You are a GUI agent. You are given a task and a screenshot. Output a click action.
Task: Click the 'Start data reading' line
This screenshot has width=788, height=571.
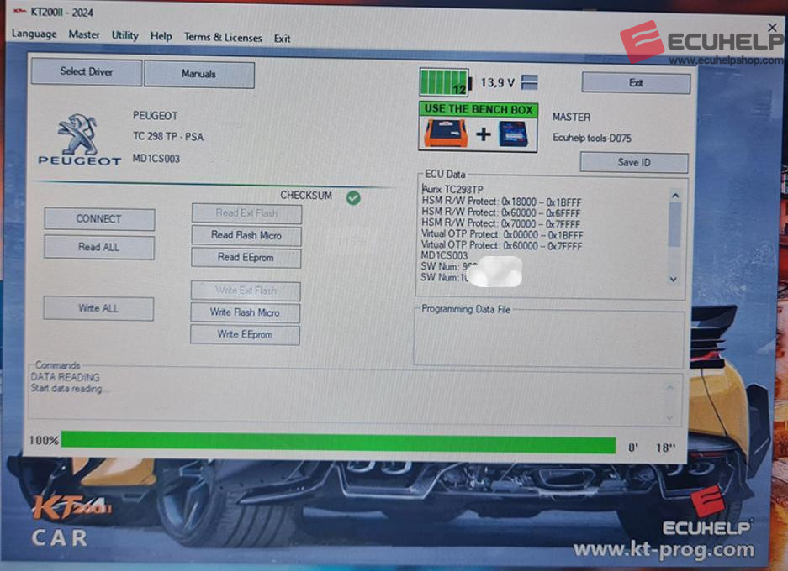(x=66, y=388)
